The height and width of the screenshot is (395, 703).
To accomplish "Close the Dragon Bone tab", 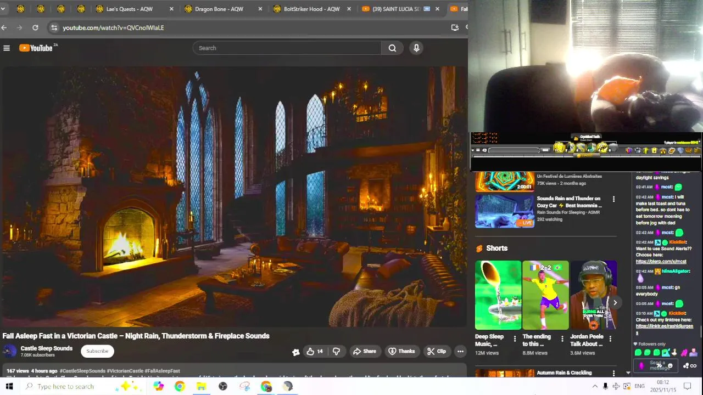I will click(x=260, y=9).
